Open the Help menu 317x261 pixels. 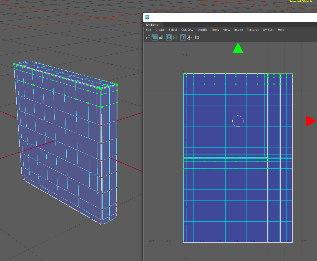(281, 30)
